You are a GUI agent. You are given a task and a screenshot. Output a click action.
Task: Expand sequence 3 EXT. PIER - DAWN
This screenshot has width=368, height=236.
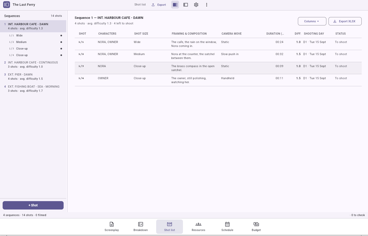[x=33, y=77]
